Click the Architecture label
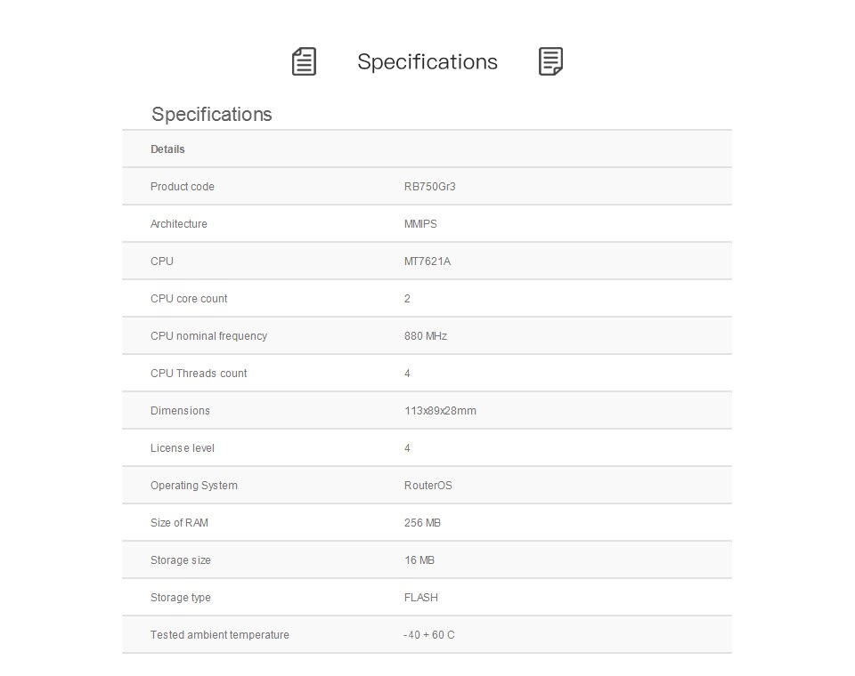855x676 pixels. 179,224
